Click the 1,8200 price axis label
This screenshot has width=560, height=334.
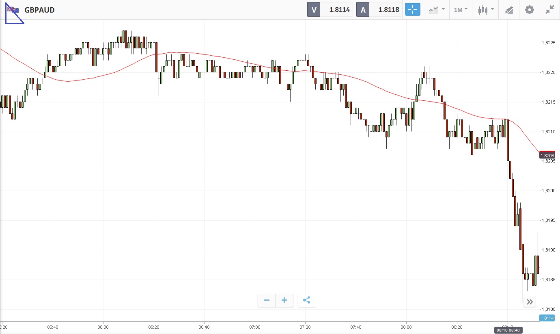549,191
